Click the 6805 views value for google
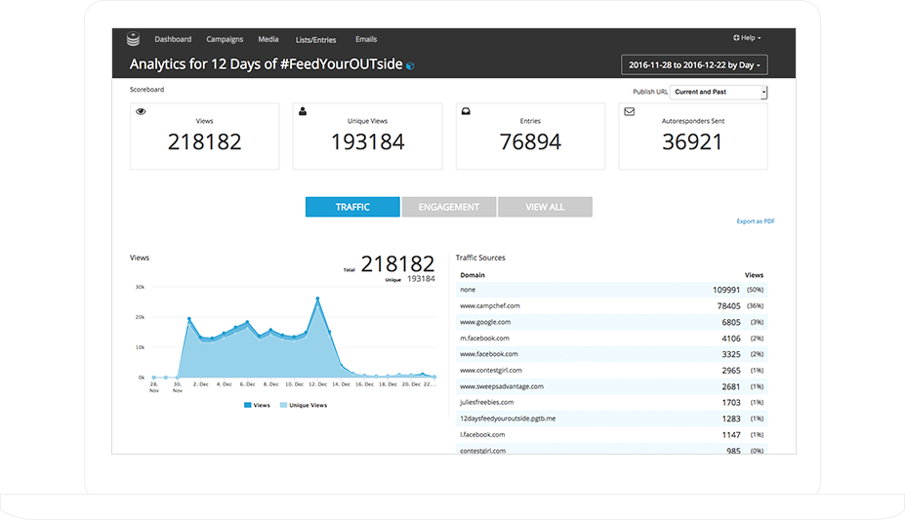905x520 pixels. (x=730, y=322)
